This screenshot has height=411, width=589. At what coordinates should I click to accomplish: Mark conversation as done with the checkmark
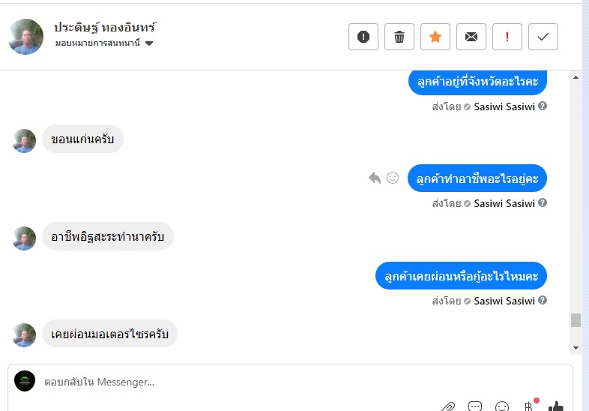click(x=543, y=37)
